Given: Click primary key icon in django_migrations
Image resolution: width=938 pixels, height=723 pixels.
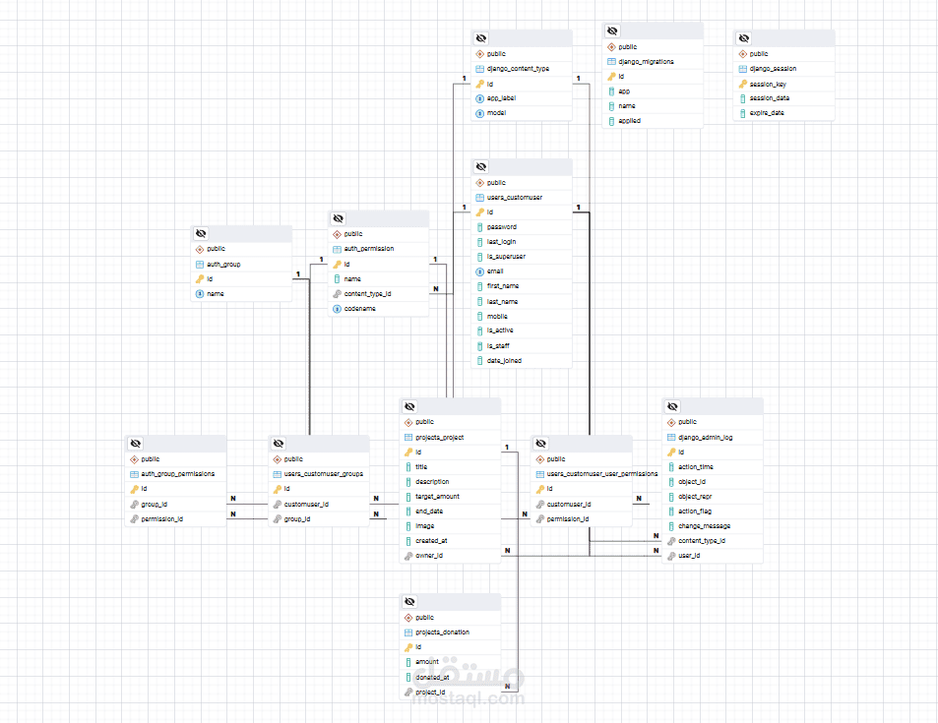Looking at the screenshot, I should [x=611, y=77].
